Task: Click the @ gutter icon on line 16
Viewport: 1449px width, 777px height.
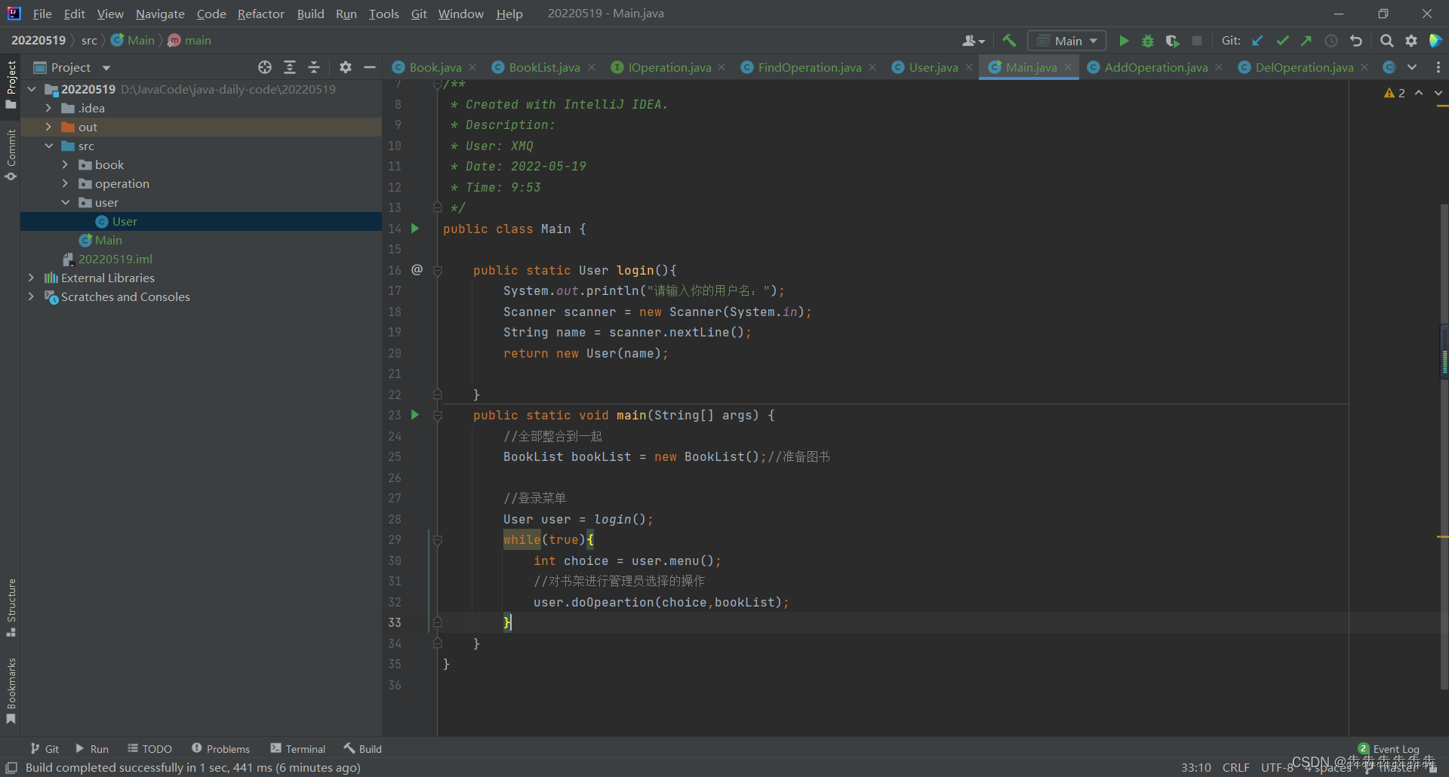Action: click(x=417, y=269)
